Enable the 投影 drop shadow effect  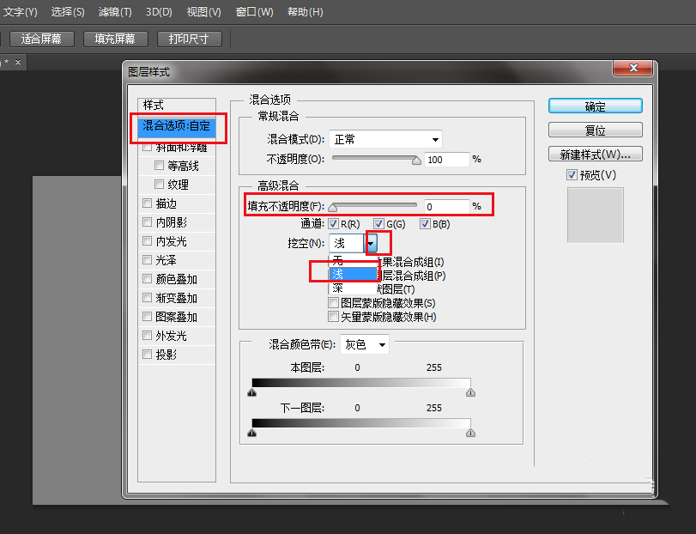coord(147,354)
